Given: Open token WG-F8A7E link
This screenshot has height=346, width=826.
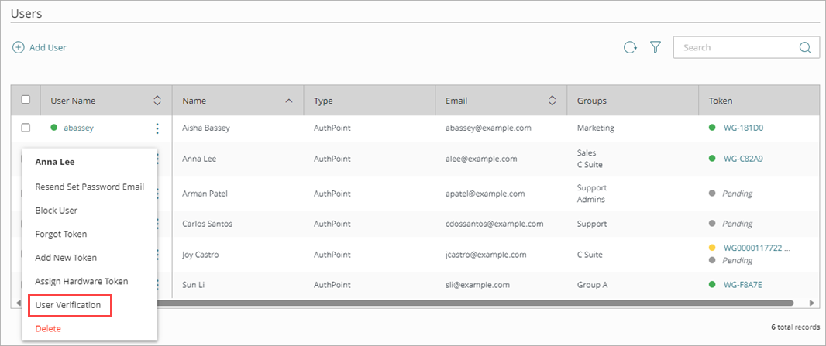Looking at the screenshot, I should pyautogui.click(x=743, y=285).
